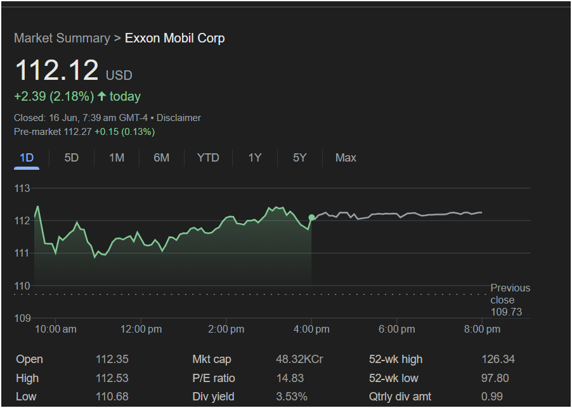Click the 10:00 am axis label
Screen dimensions: 572x408
pyautogui.click(x=56, y=329)
